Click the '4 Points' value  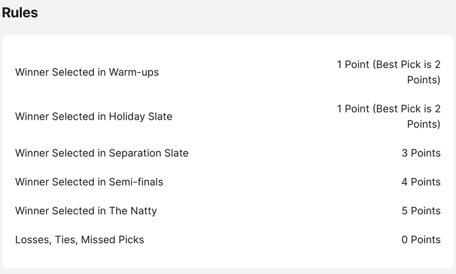(x=421, y=182)
